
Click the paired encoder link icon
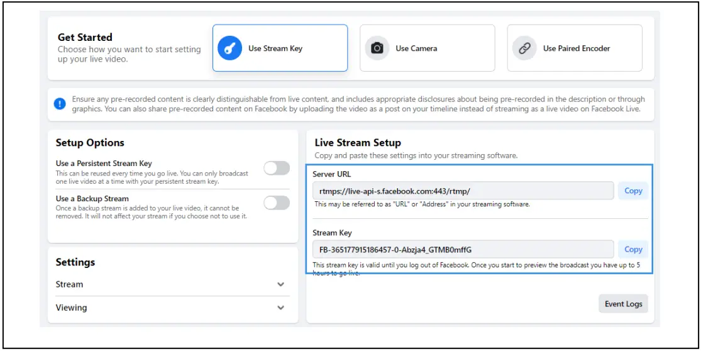coord(524,48)
